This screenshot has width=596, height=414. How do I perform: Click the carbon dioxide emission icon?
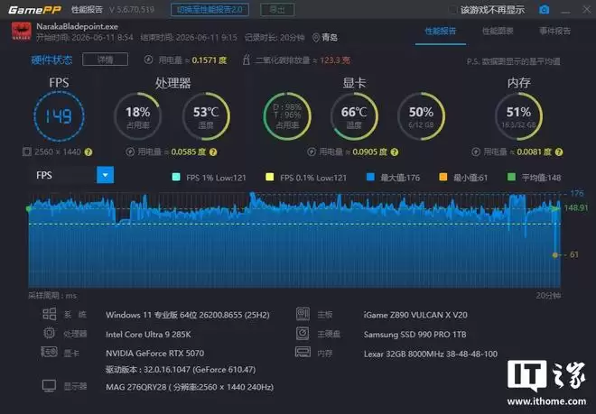pos(247,60)
